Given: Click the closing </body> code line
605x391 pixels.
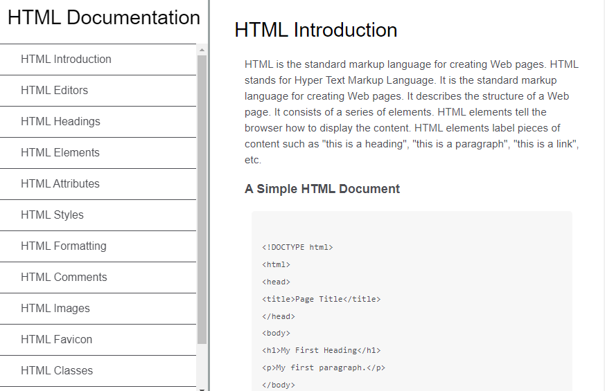Looking at the screenshot, I should (x=279, y=385).
